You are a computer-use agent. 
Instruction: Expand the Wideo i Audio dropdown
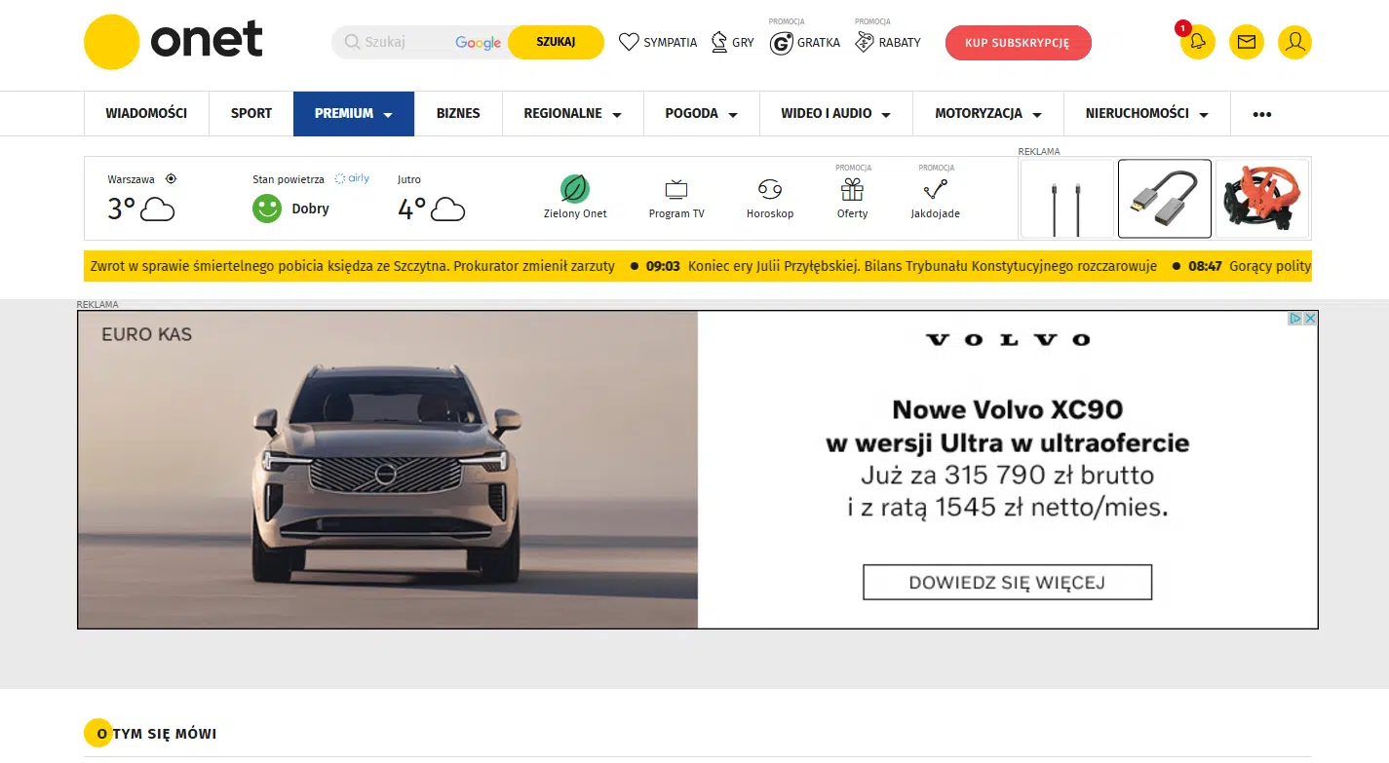click(x=886, y=115)
